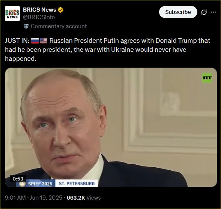Click the Commentary account mask icon
Image resolution: width=221 pixels, height=209 pixels.
pos(26,26)
